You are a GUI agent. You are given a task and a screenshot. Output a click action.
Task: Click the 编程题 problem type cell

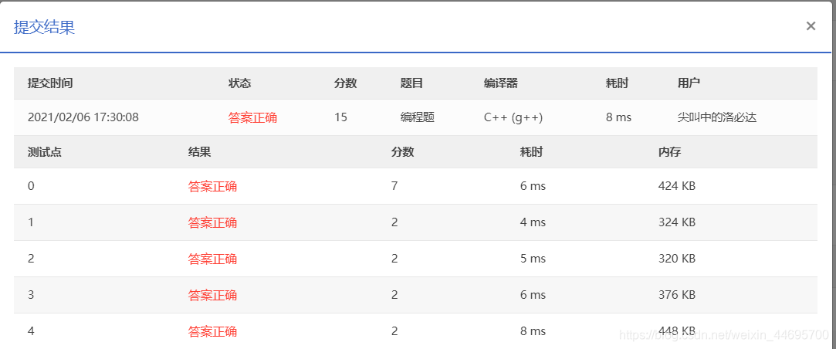[x=418, y=117]
